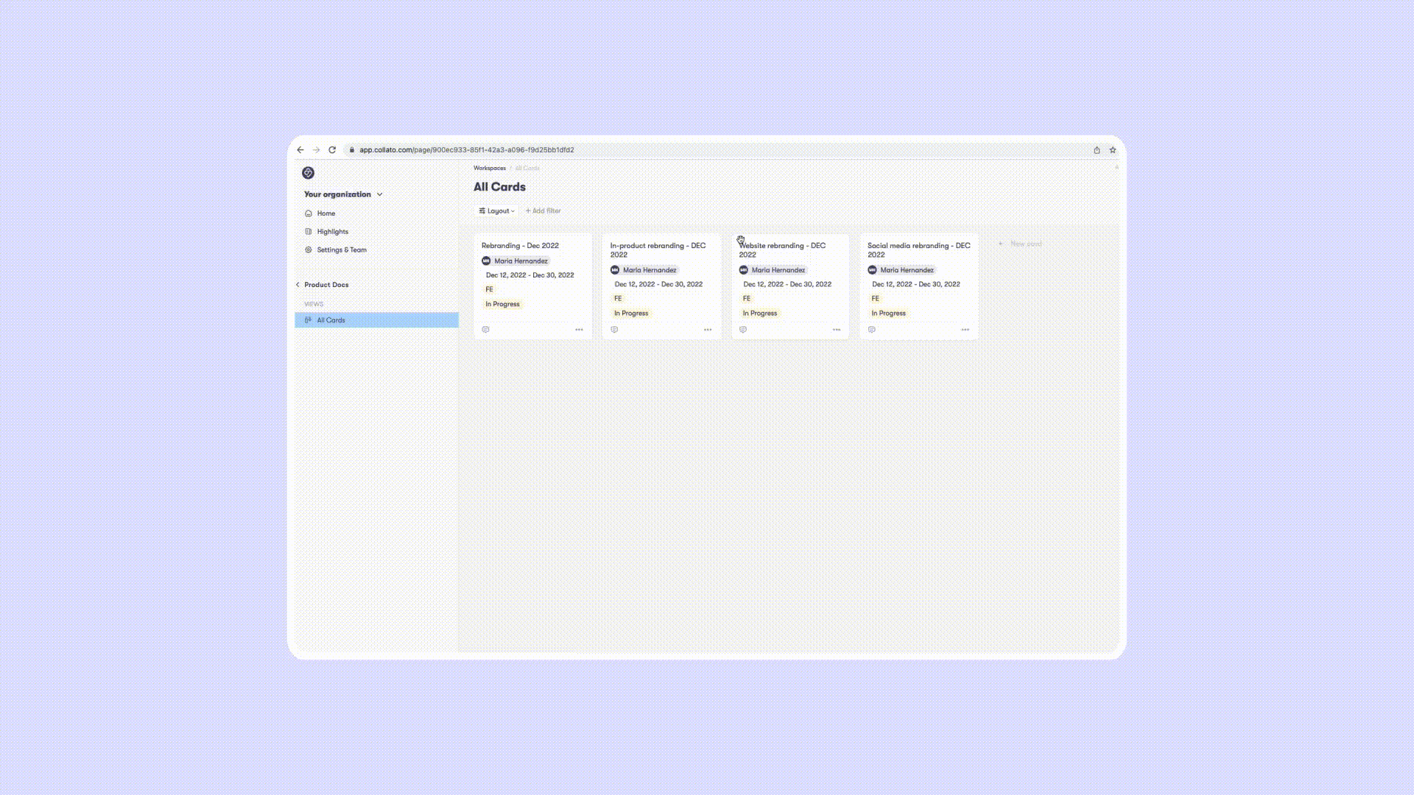This screenshot has height=795, width=1414.
Task: Open Settings & Team page
Action: 341,250
